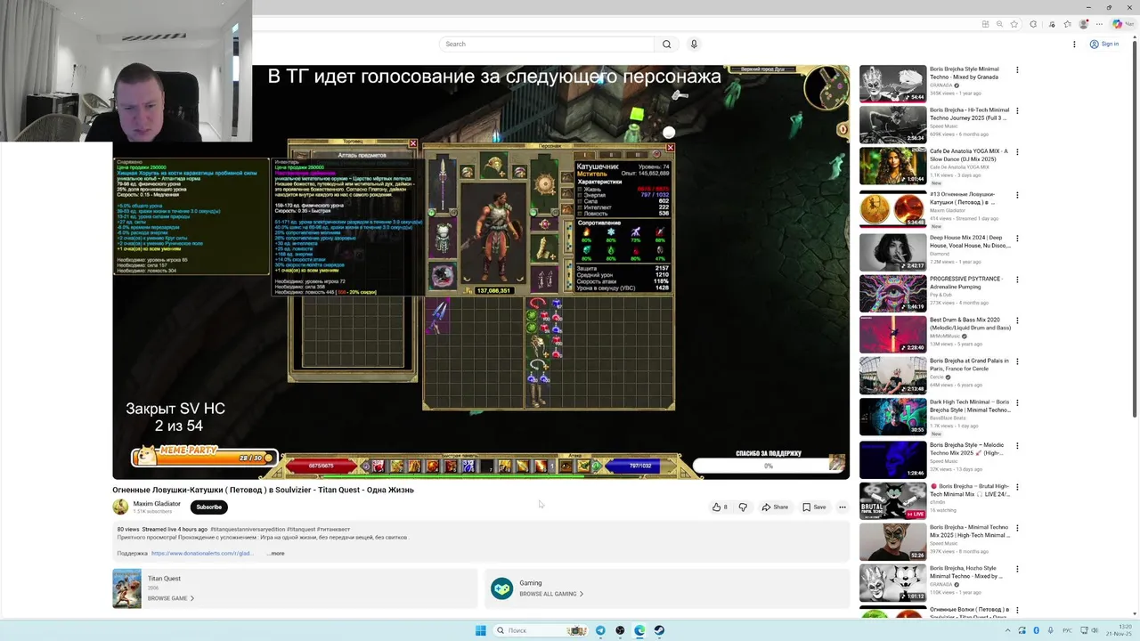The image size is (1140, 641).
Task: Open Edge profile avatar icon
Action: tap(1084, 24)
